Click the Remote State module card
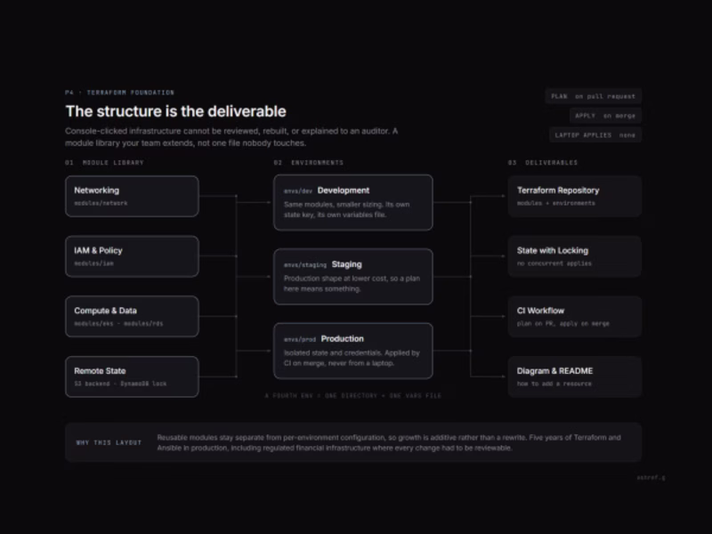 click(132, 376)
